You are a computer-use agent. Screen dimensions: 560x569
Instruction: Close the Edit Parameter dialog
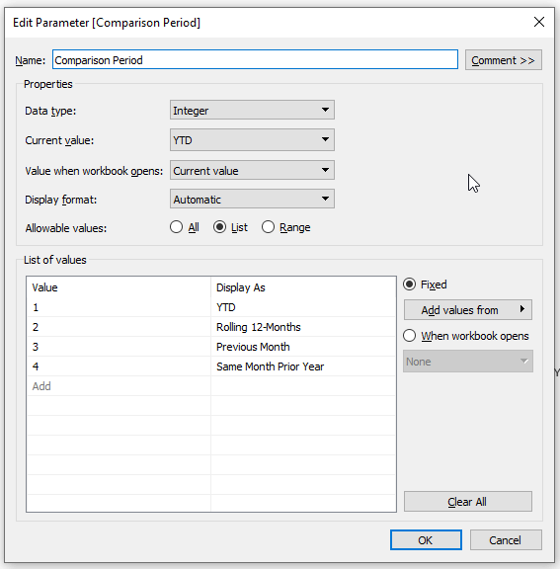click(539, 22)
